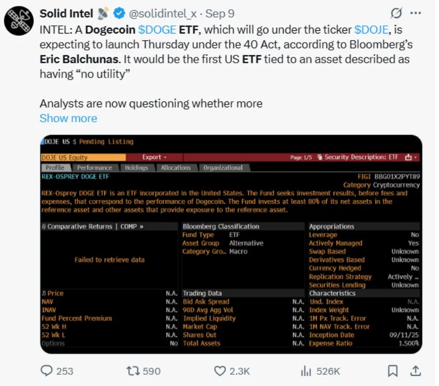The width and height of the screenshot is (439, 386).
Task: Share the post via upload arrow icon
Action: [416, 371]
